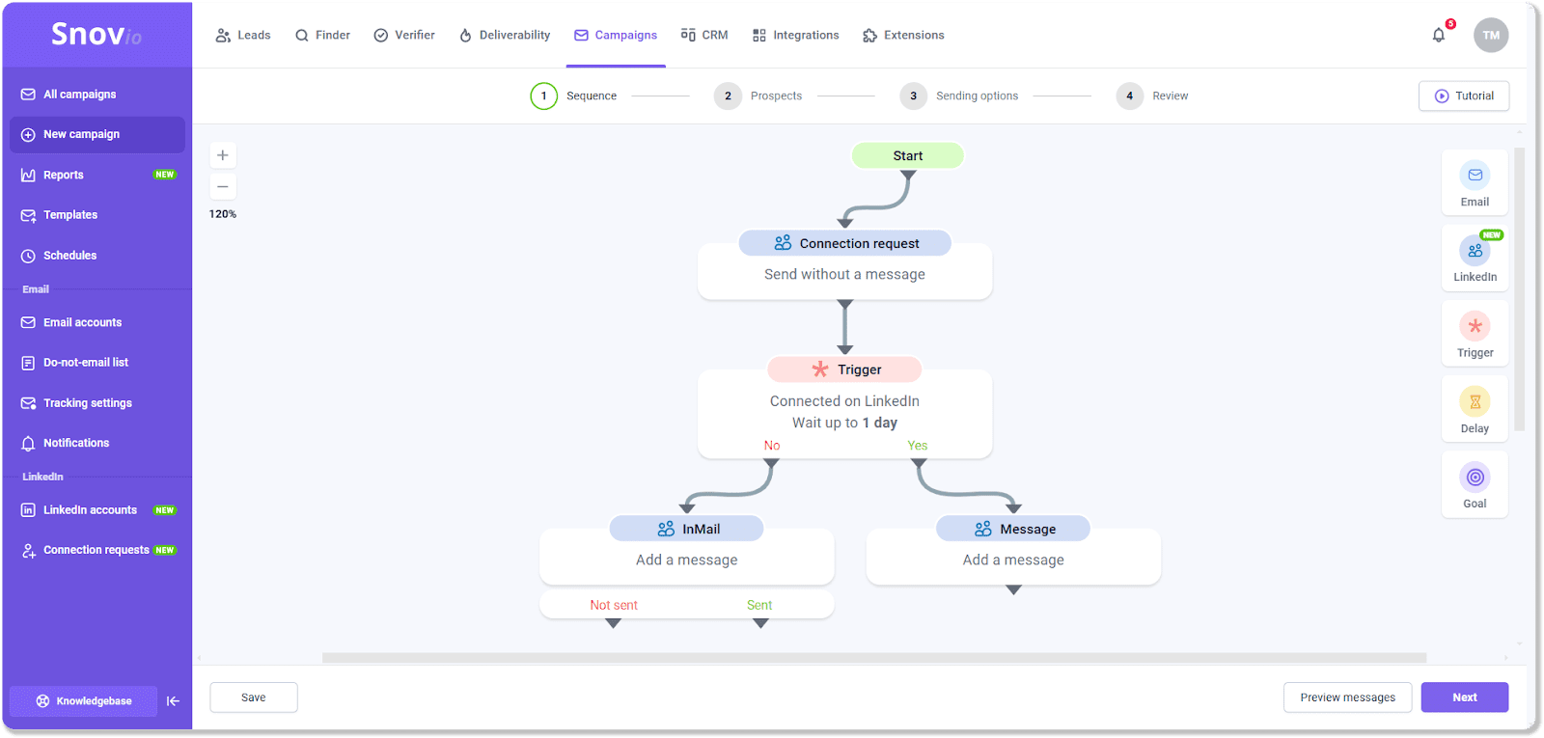Open the CRM tab

click(x=704, y=36)
